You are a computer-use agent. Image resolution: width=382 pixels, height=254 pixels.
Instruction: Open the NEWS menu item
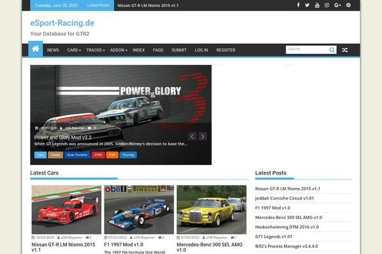tap(53, 50)
